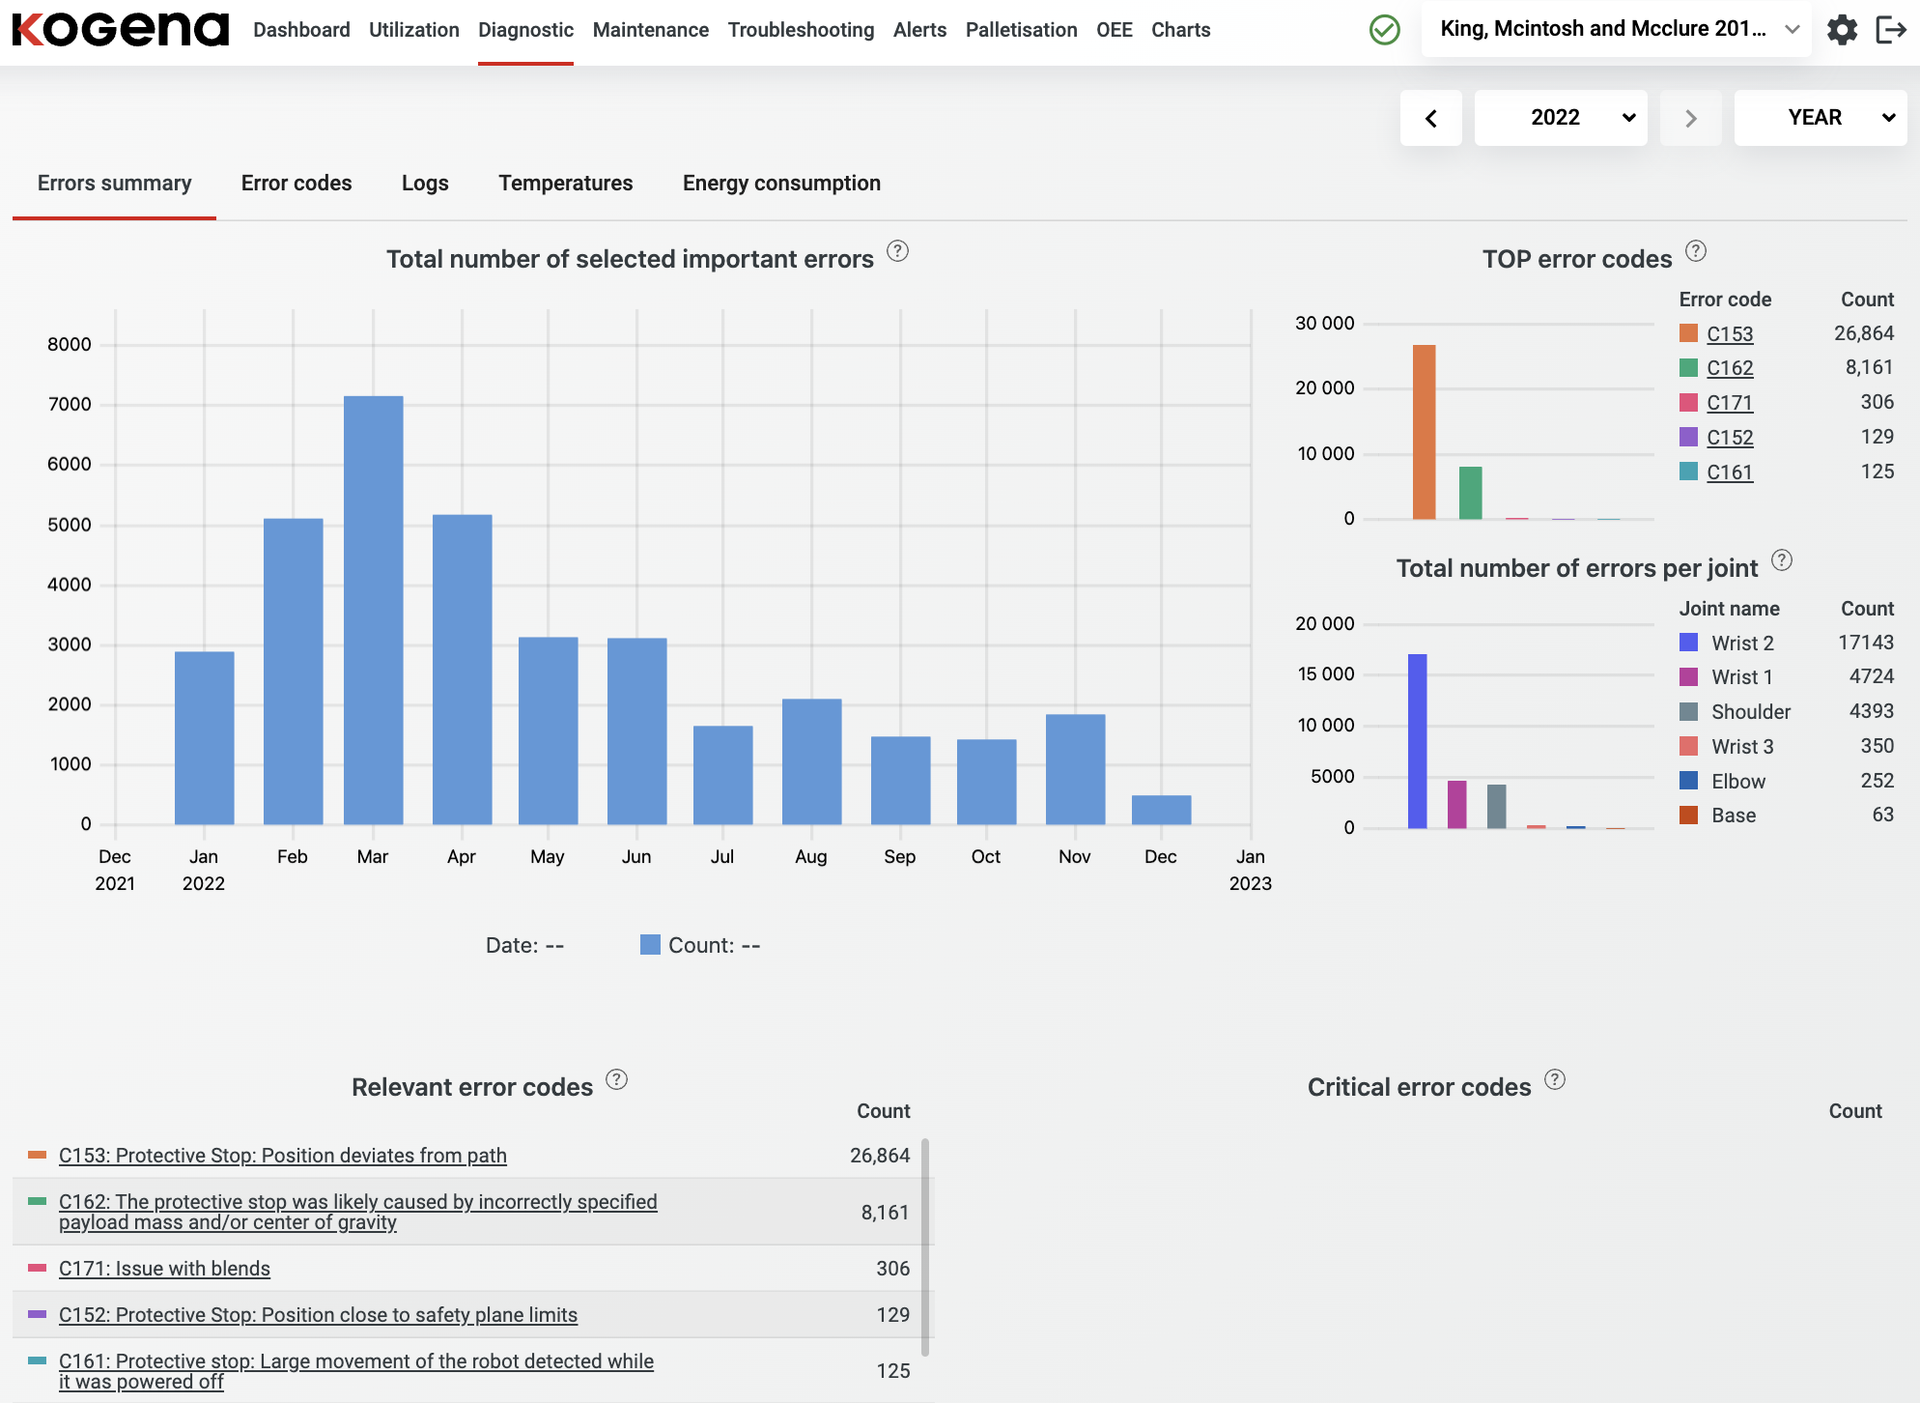Open the settings gear icon
Image resolution: width=1920 pixels, height=1403 pixels.
click(1842, 30)
